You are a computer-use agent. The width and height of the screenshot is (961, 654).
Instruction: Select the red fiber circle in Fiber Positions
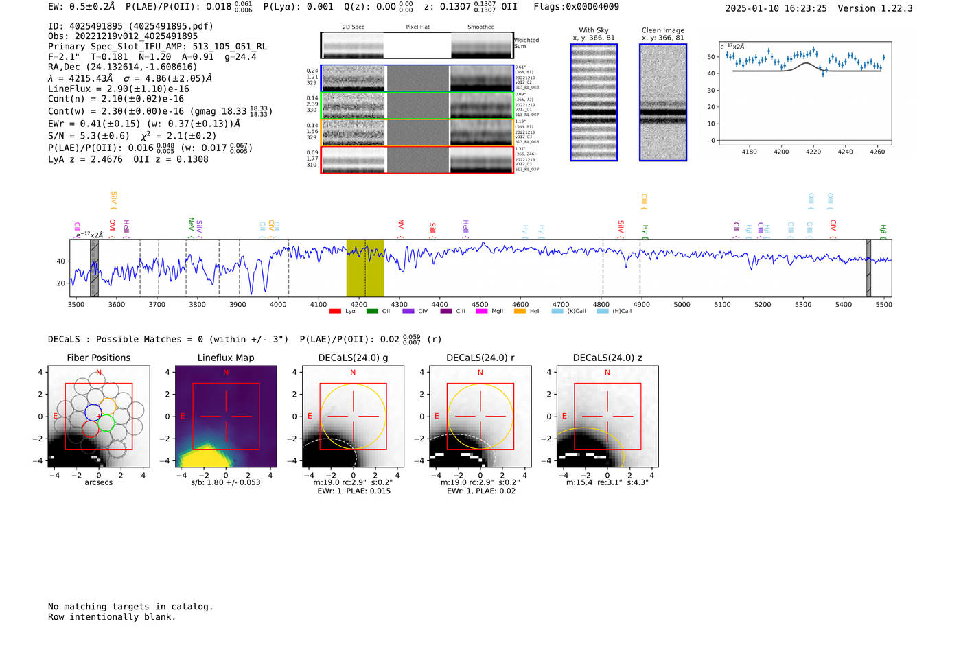pos(90,429)
